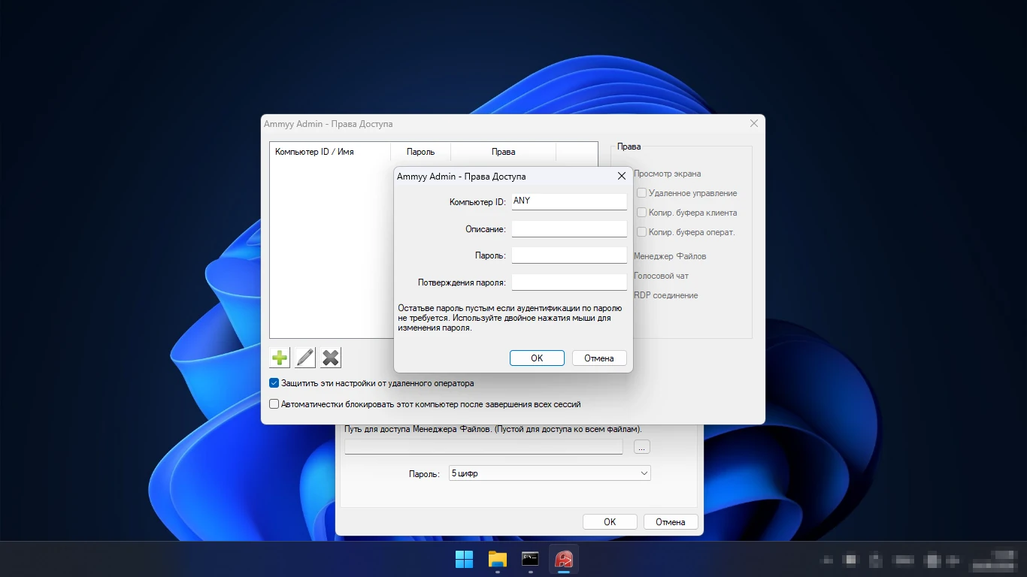Click the 'Права' column header in list

[503, 152]
